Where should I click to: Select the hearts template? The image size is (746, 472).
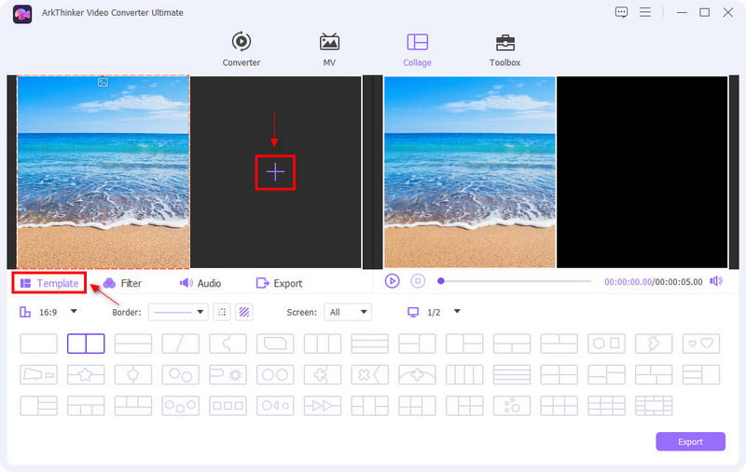(x=701, y=344)
